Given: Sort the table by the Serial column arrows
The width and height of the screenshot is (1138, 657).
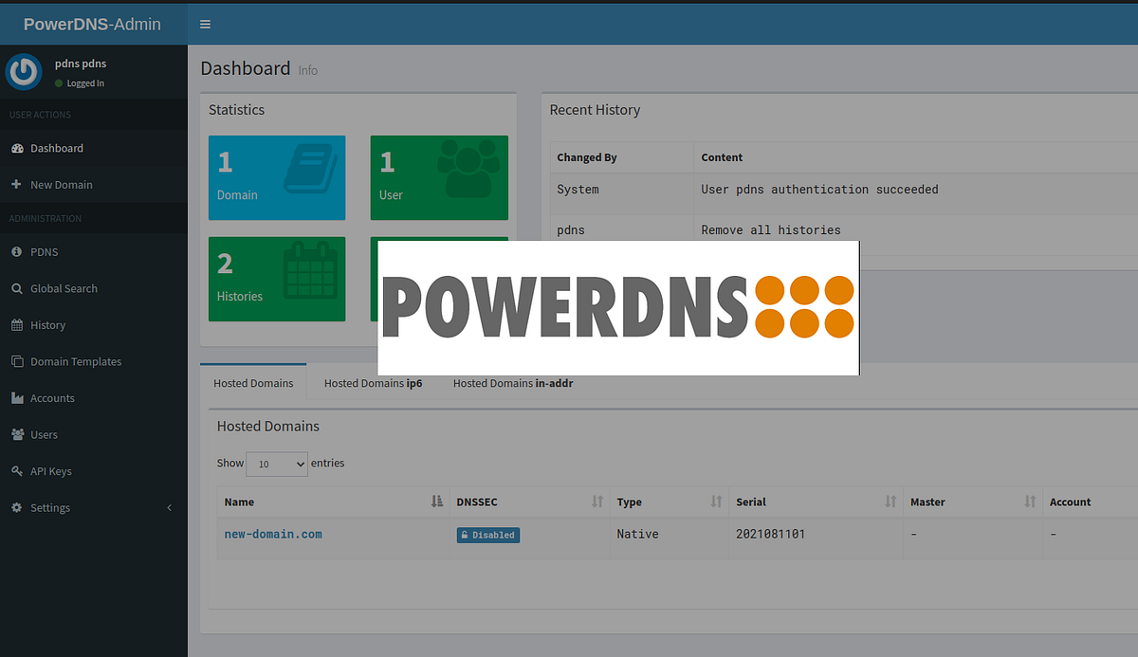Looking at the screenshot, I should [889, 502].
